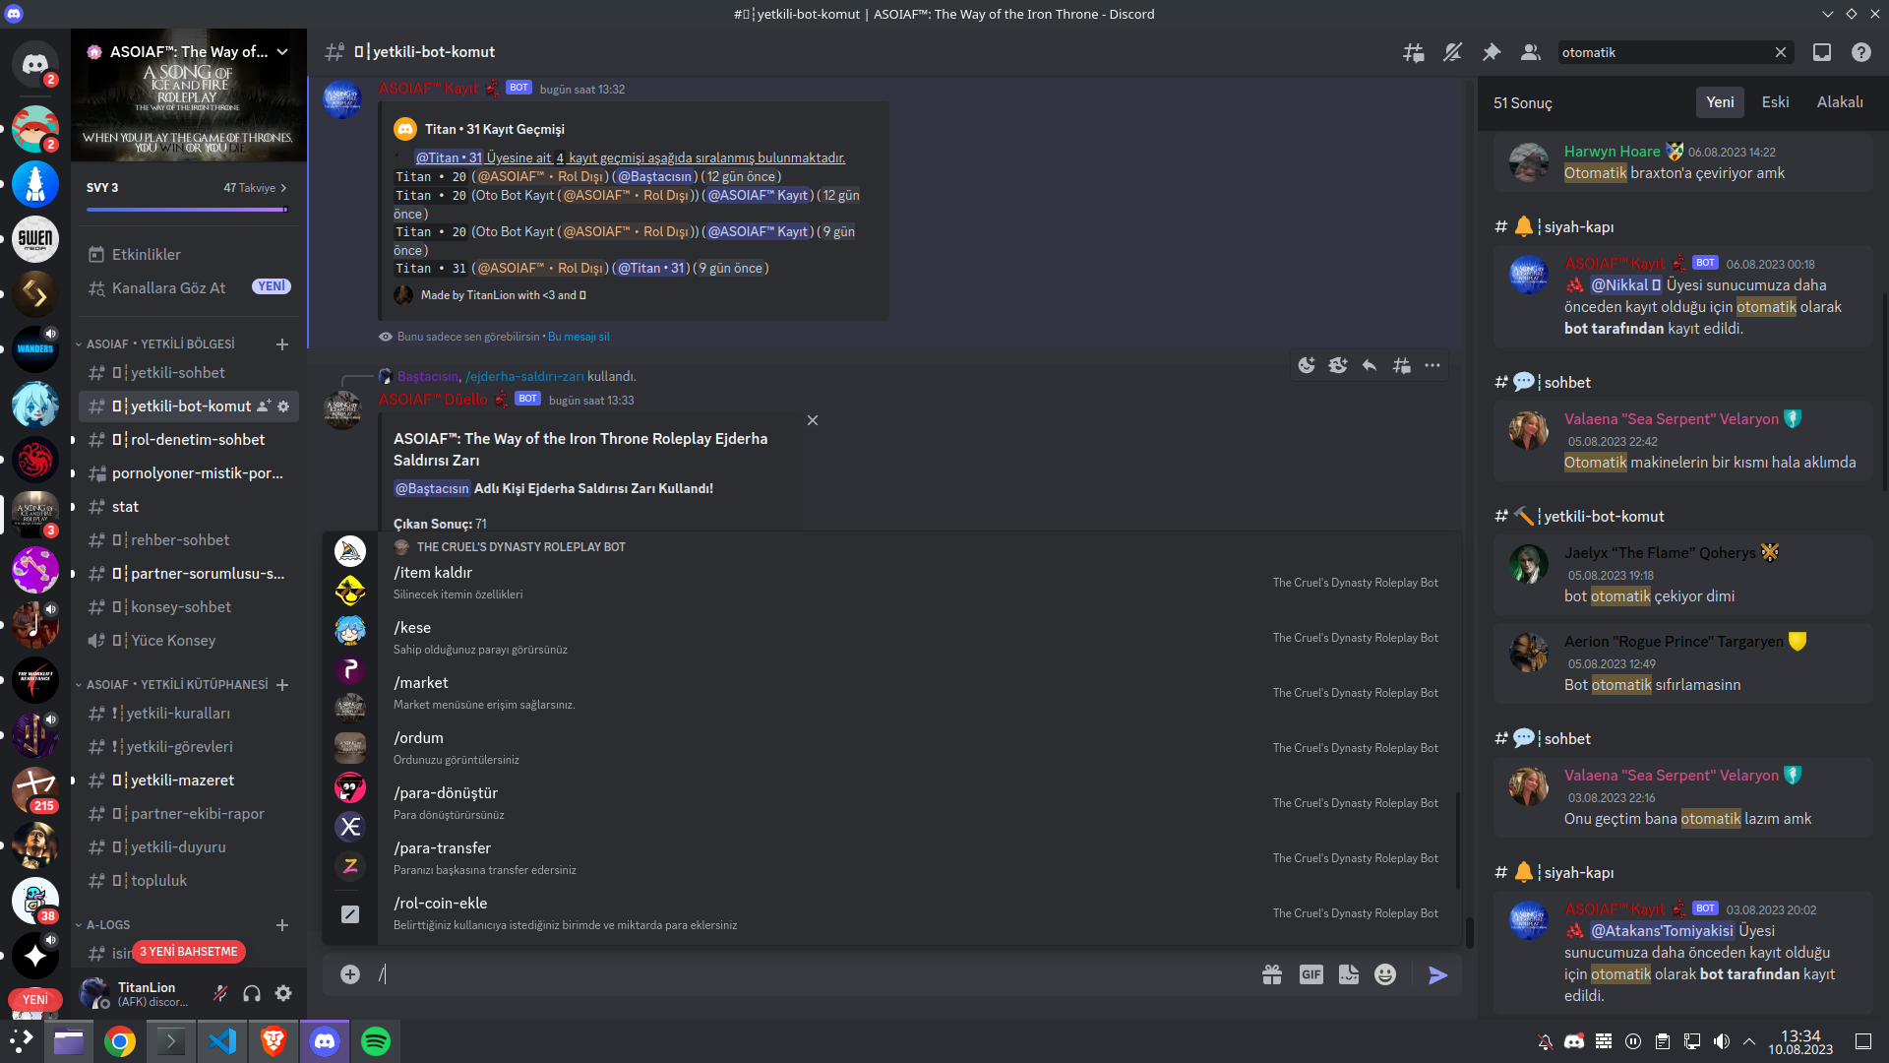
Task: Clear the 'otomatik' search query
Action: [1781, 52]
